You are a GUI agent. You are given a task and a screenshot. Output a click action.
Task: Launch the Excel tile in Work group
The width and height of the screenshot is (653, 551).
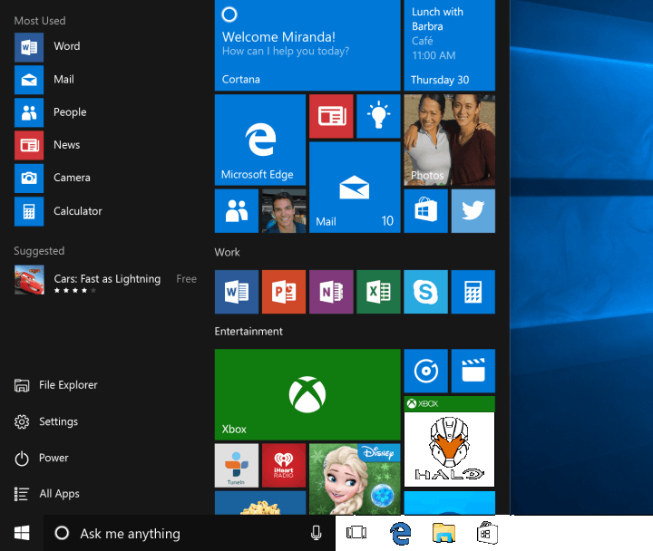pos(378,292)
